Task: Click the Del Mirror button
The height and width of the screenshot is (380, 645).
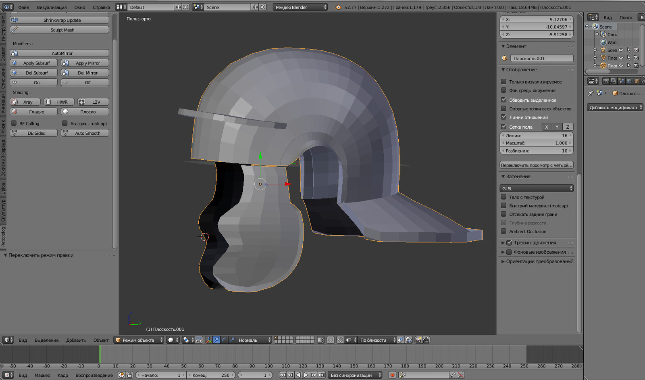Action: point(85,73)
